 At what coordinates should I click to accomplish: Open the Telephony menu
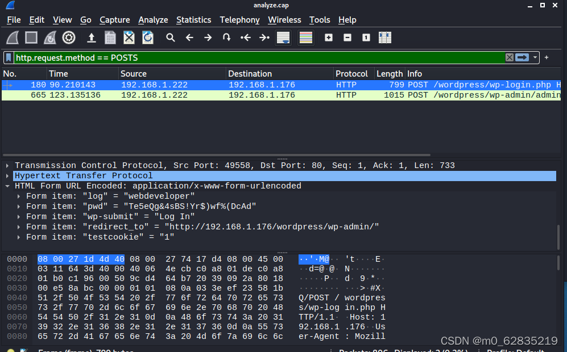tap(239, 20)
